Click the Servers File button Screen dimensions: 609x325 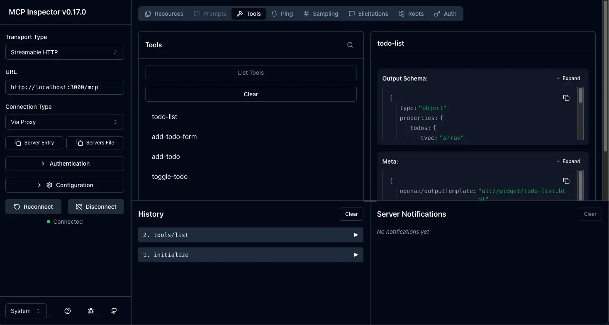tap(95, 143)
